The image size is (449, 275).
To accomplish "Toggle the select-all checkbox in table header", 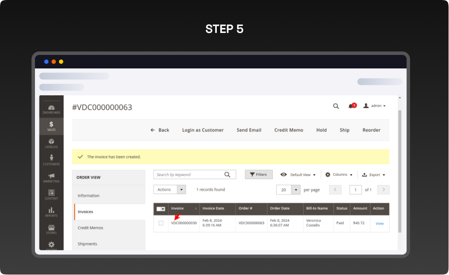I will click(x=160, y=209).
